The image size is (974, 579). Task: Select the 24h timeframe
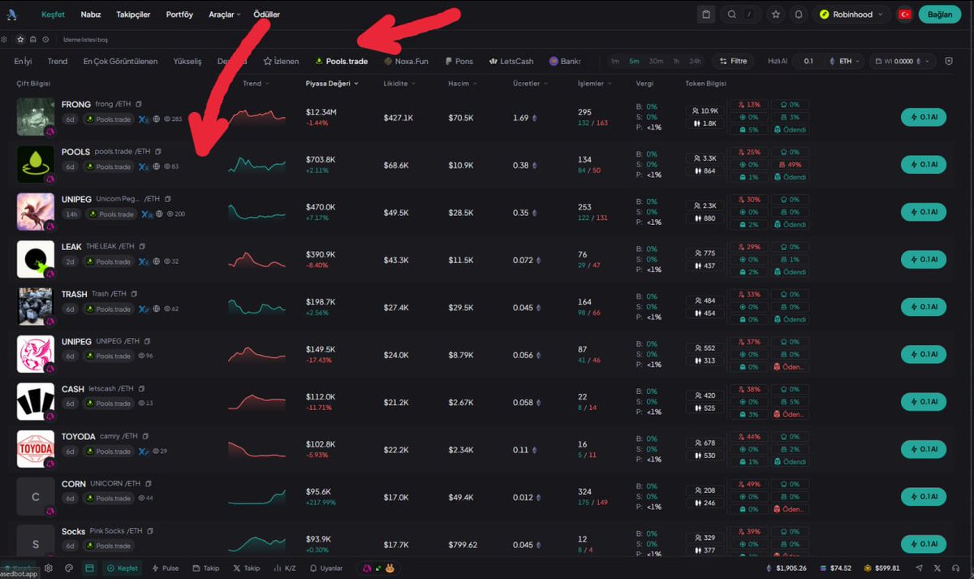[695, 61]
